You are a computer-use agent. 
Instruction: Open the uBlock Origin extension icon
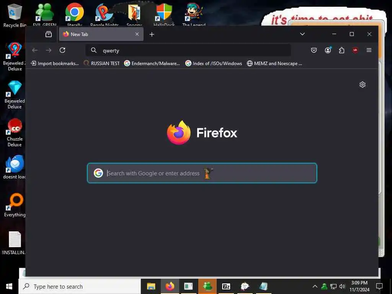(355, 50)
